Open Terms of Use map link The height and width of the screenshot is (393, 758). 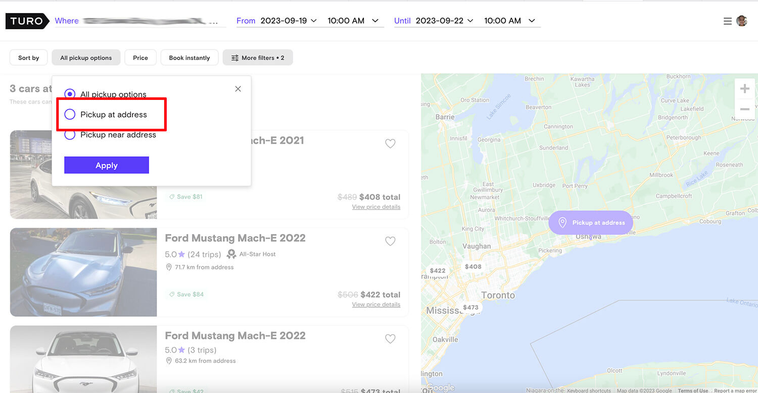693,390
